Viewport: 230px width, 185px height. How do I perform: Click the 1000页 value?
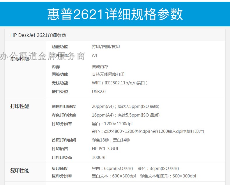click(99, 157)
